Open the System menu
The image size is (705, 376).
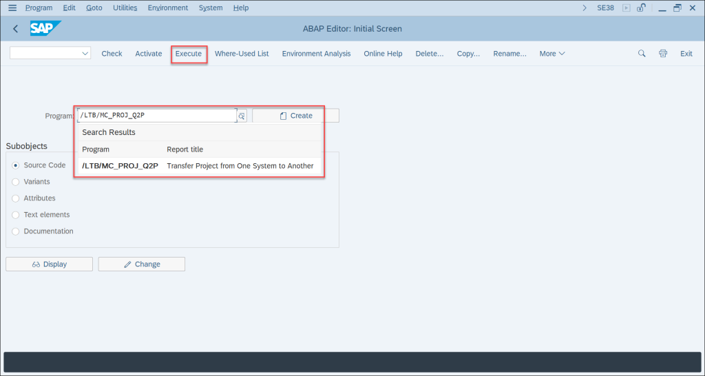click(211, 8)
